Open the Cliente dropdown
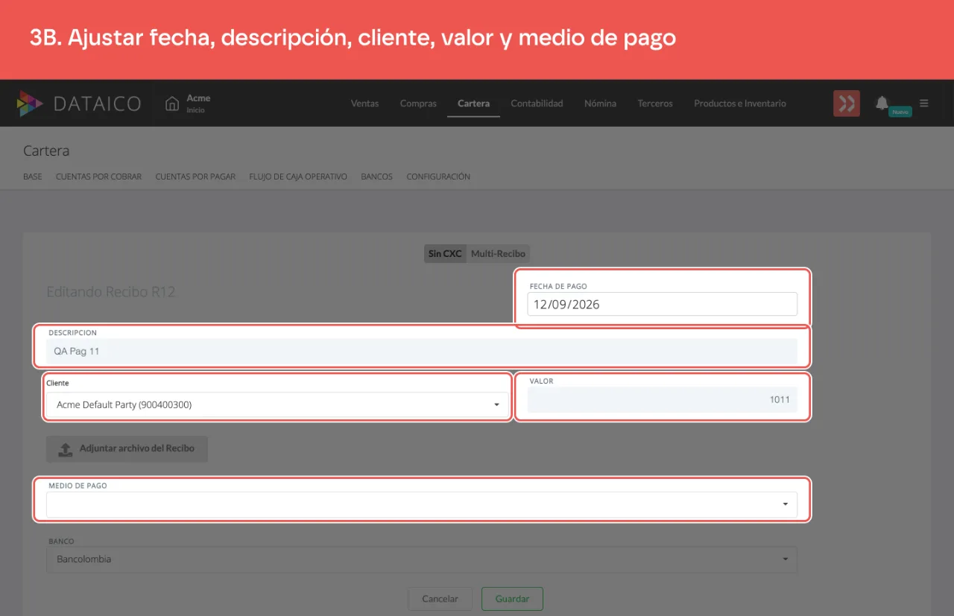The image size is (954, 616). pos(277,404)
